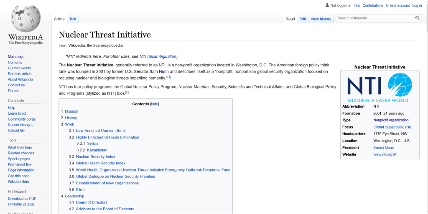Viewport: 428px width, 214px height.
Task: Click the NTI logo image in infobox
Action: (380, 88)
